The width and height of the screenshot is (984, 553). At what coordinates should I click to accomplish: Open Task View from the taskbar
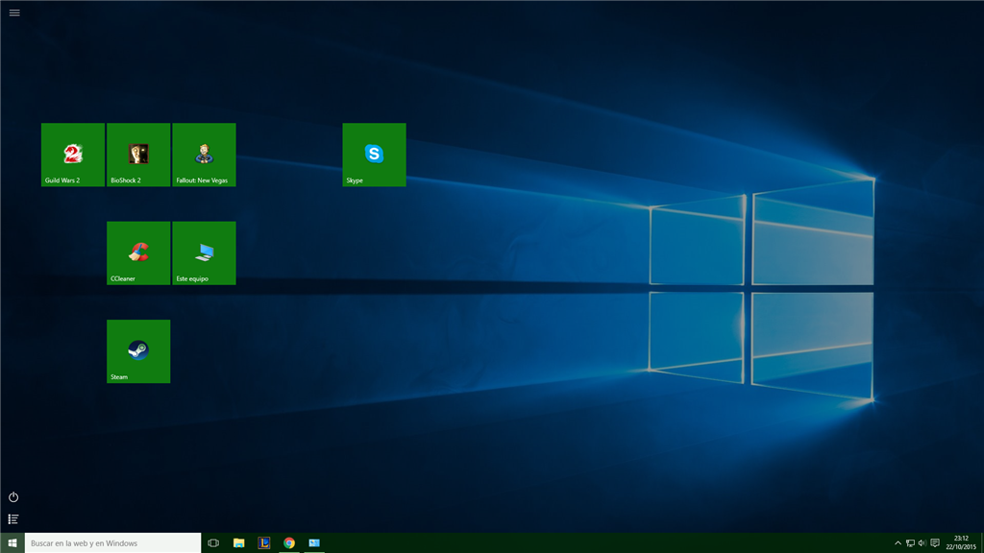point(213,543)
